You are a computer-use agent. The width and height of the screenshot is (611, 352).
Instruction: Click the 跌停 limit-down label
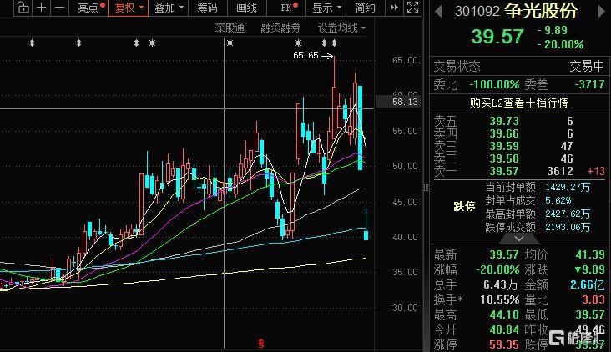[464, 206]
